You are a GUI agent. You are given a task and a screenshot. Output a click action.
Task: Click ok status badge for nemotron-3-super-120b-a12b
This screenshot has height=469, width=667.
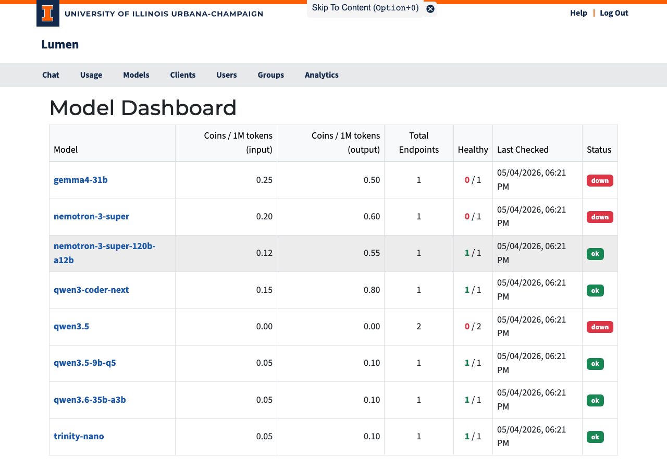tap(595, 254)
